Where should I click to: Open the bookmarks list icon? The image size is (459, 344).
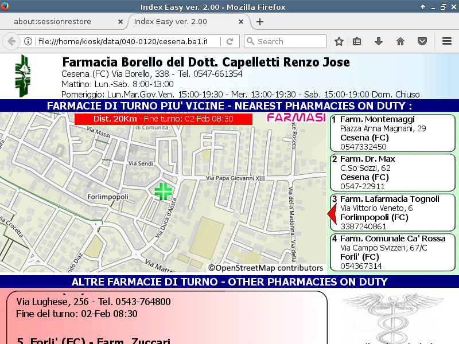pyautogui.click(x=357, y=41)
